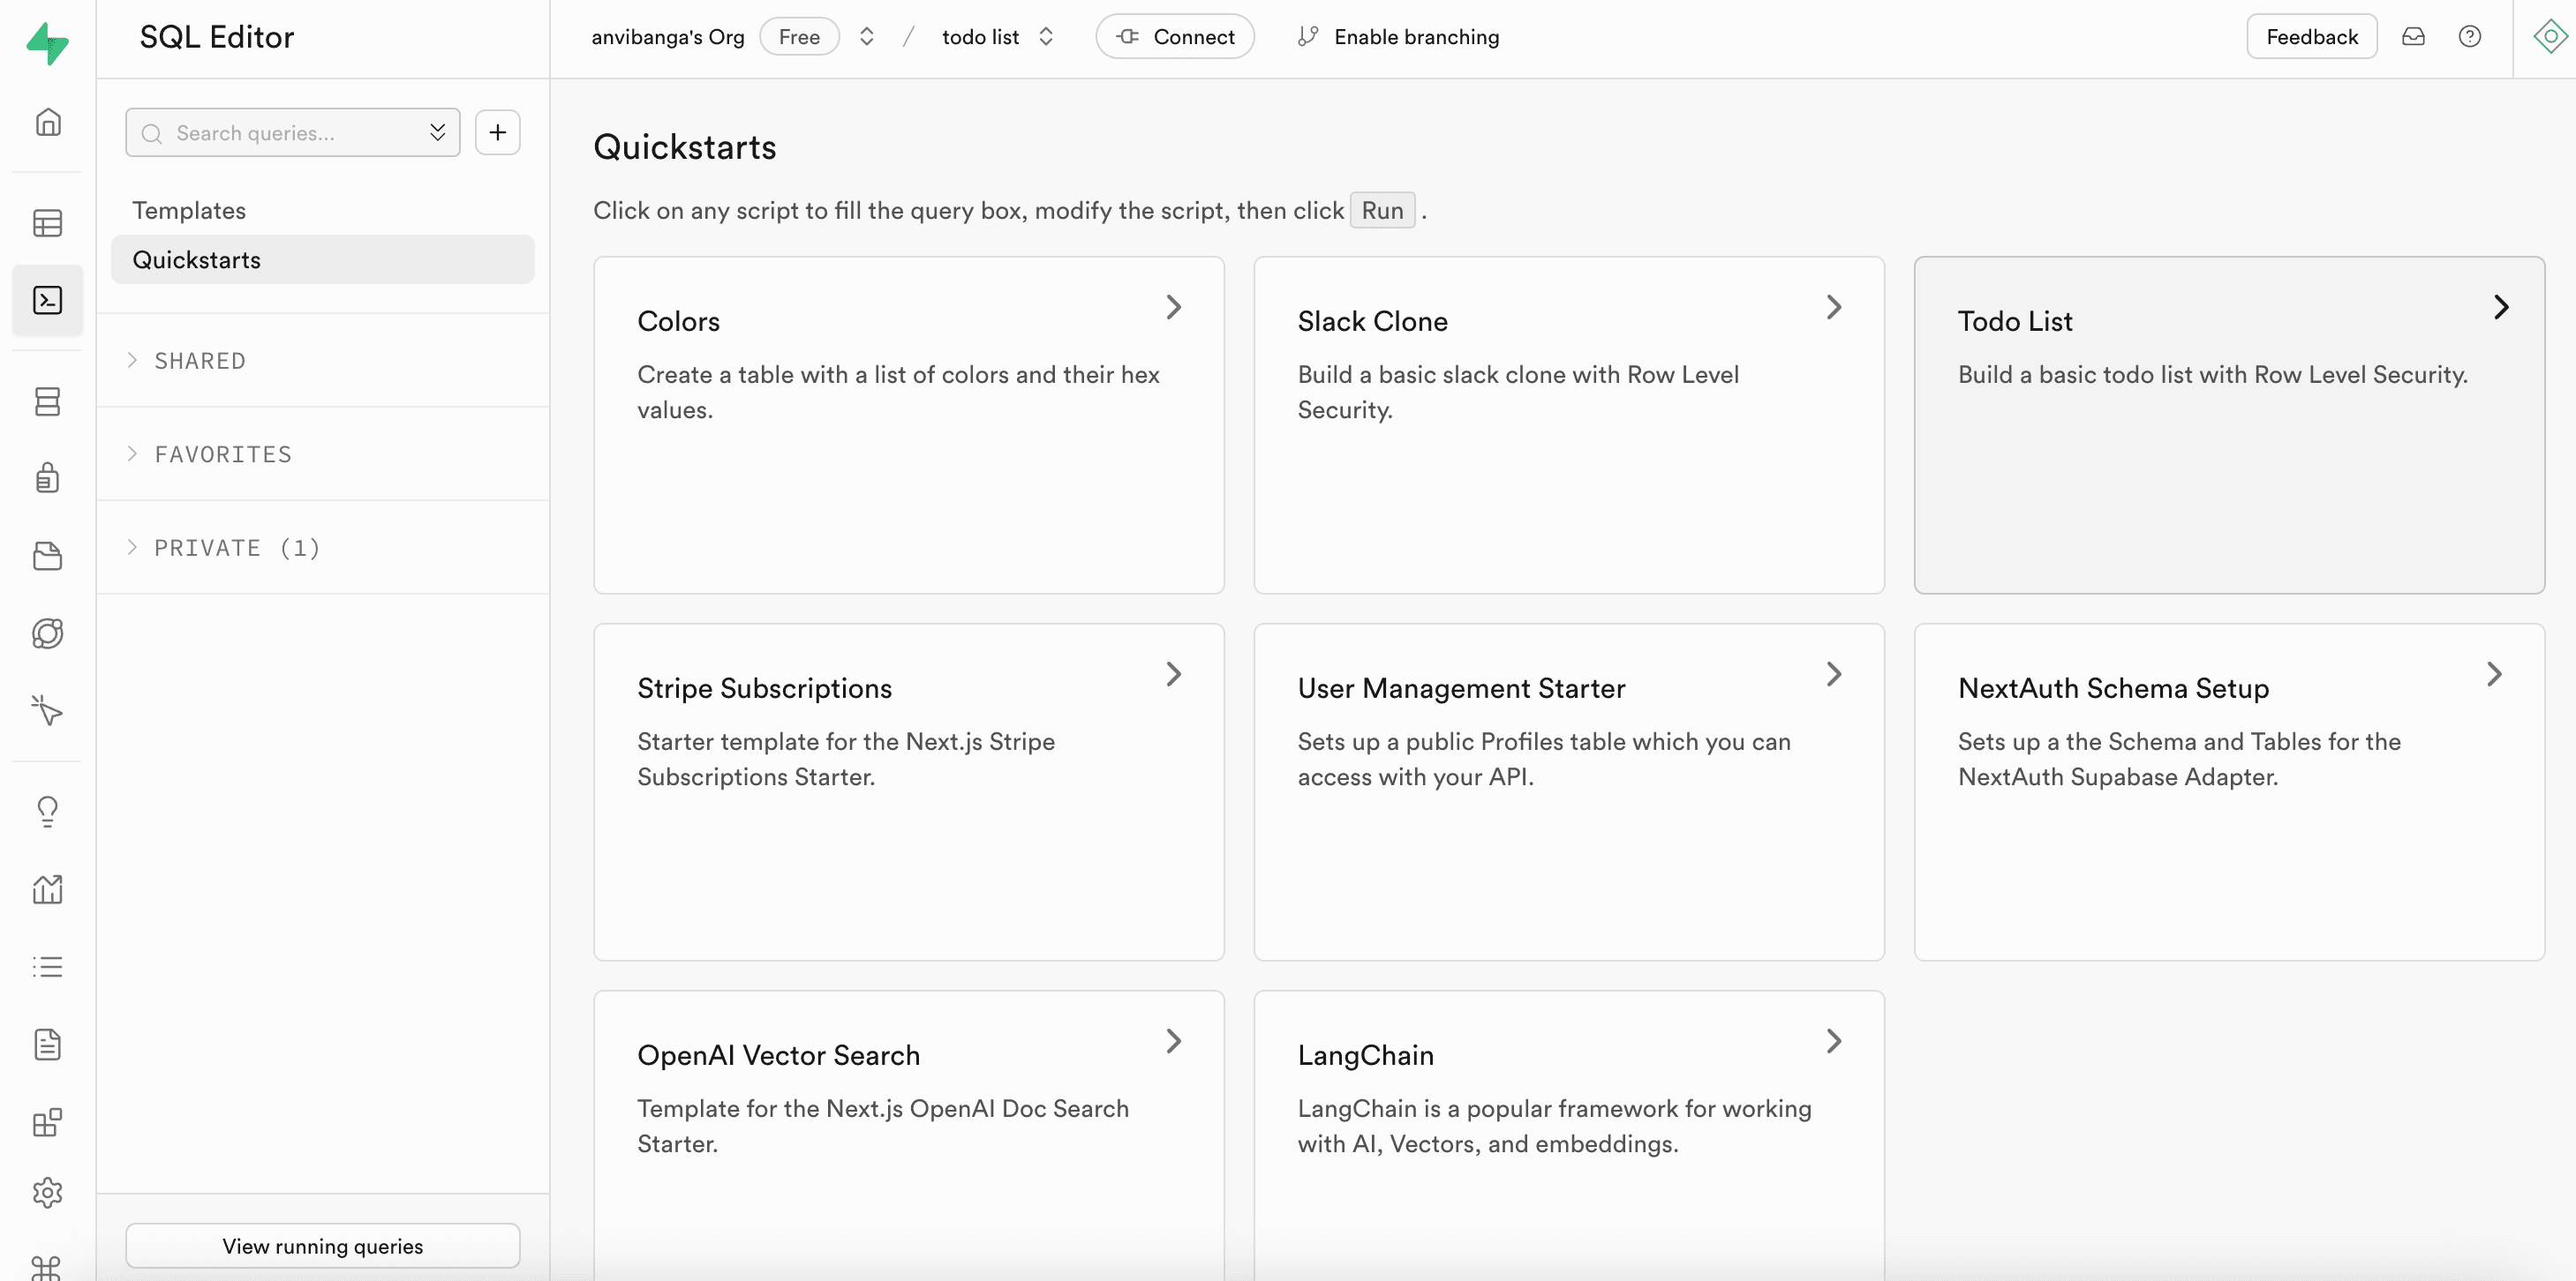
Task: Open the Slack Clone quickstart card
Action: click(x=1568, y=424)
